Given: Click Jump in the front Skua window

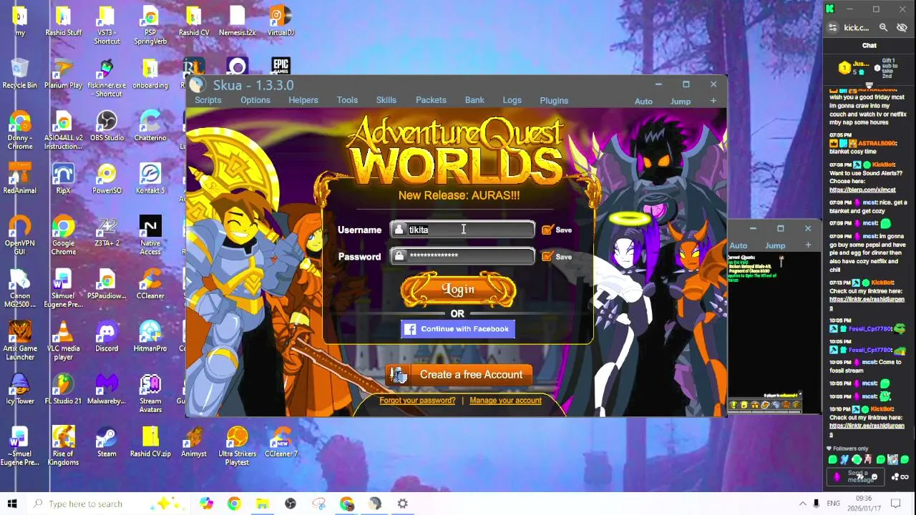Looking at the screenshot, I should tap(681, 102).
